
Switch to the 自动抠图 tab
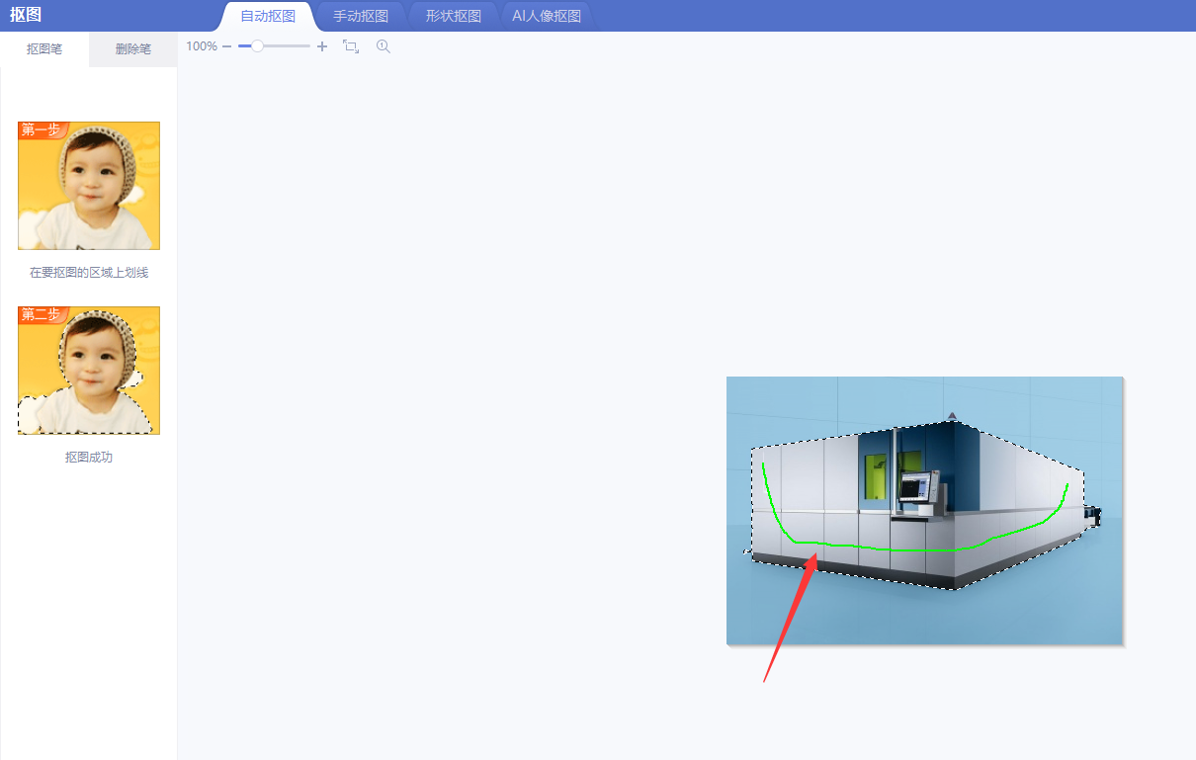point(268,16)
